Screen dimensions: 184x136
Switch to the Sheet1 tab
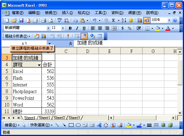(45, 118)
